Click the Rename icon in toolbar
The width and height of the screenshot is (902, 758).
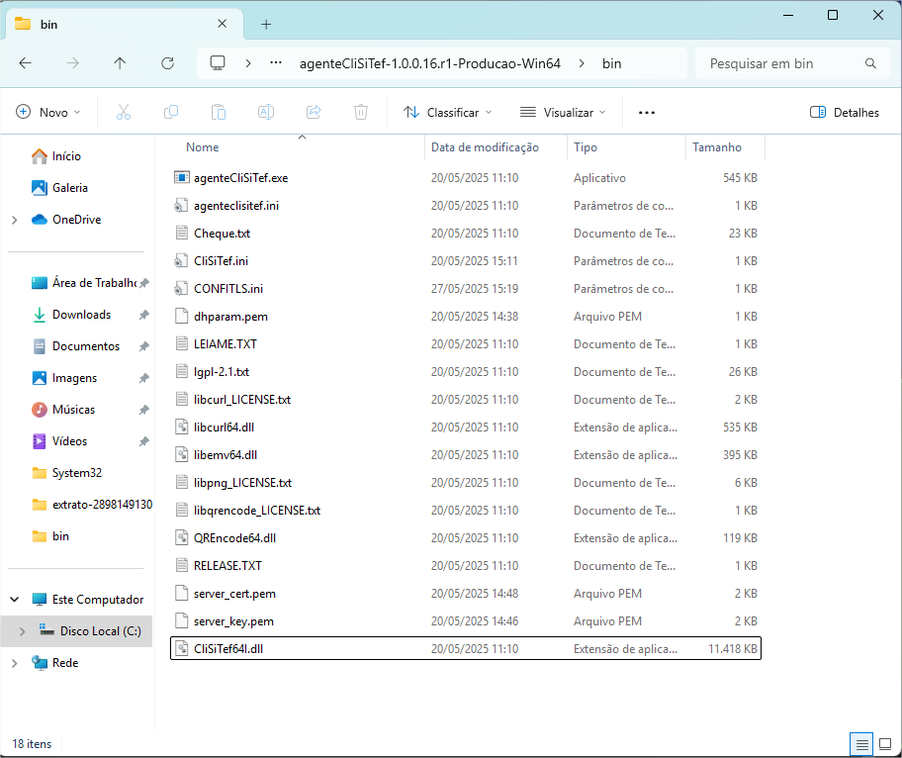(x=266, y=113)
